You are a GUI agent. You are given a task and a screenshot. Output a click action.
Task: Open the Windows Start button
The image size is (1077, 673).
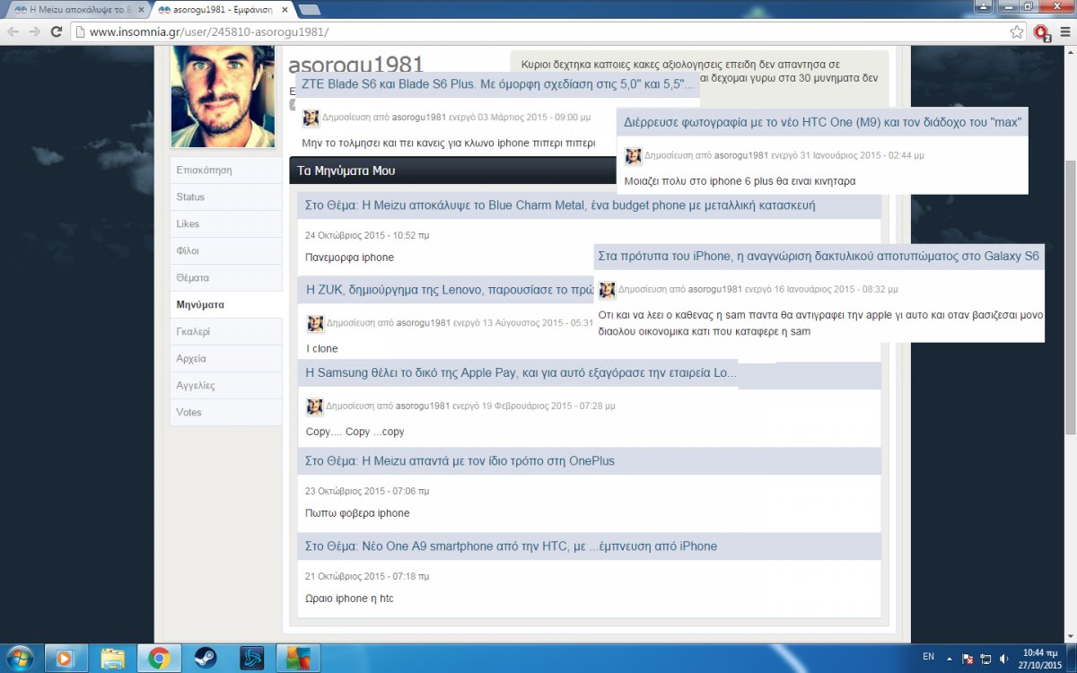[20, 658]
